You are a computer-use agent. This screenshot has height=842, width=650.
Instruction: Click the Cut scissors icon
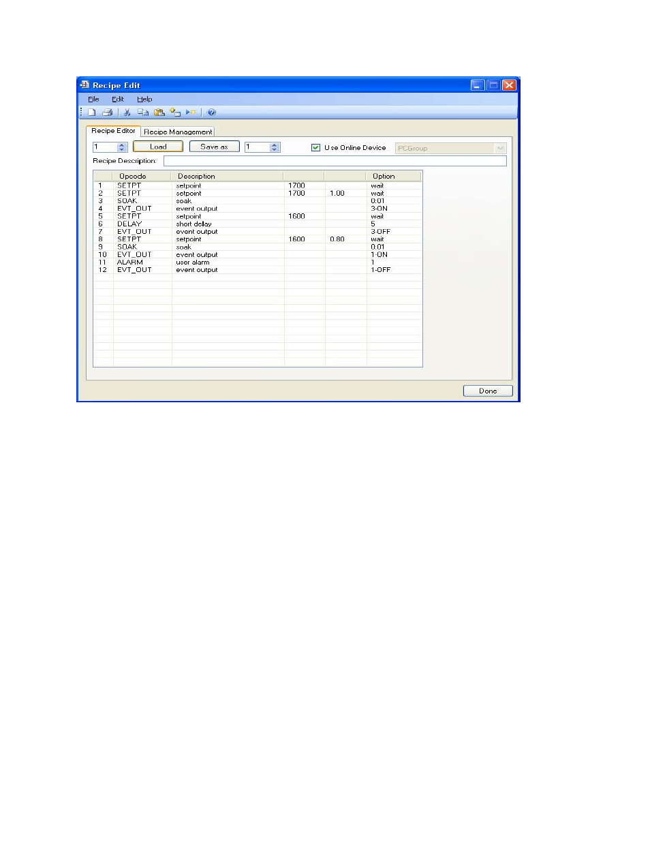[x=127, y=112]
